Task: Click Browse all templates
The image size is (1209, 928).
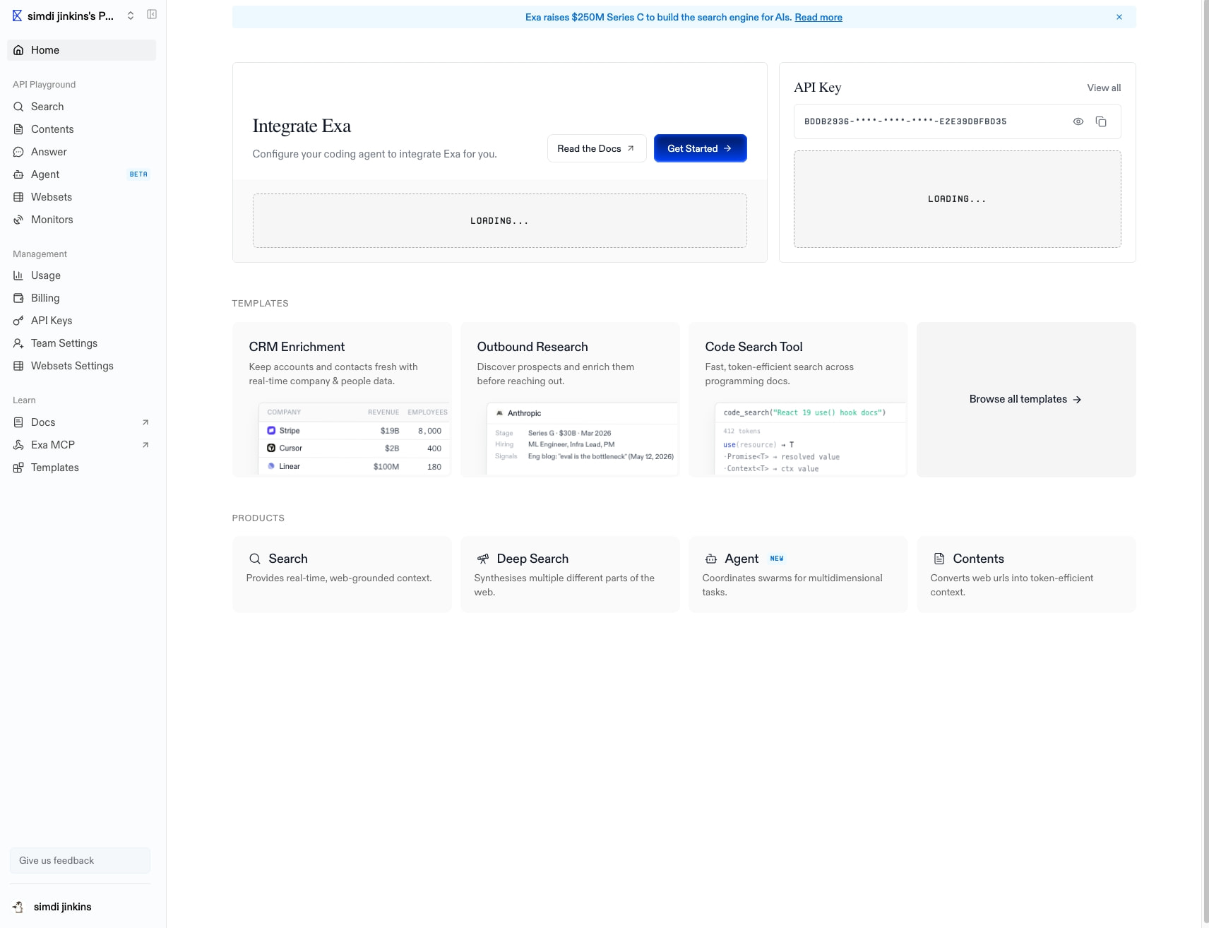Action: pos(1025,399)
